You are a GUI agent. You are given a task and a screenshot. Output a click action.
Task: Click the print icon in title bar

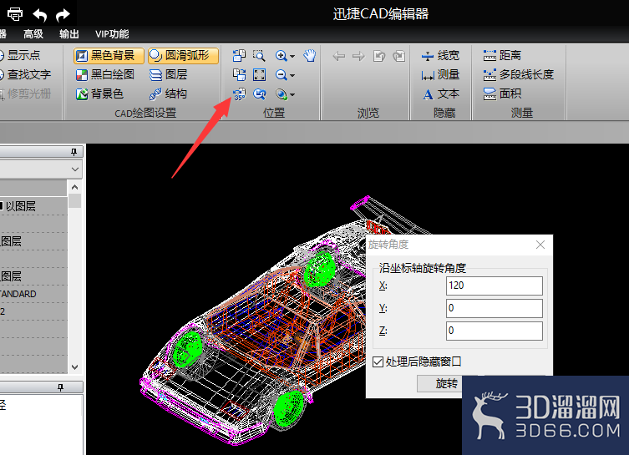(x=15, y=14)
